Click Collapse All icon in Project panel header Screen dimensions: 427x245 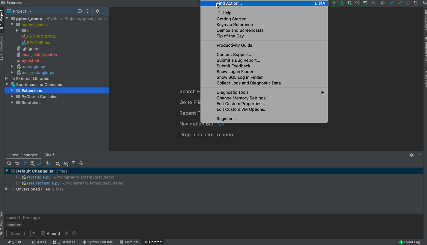click(87, 11)
